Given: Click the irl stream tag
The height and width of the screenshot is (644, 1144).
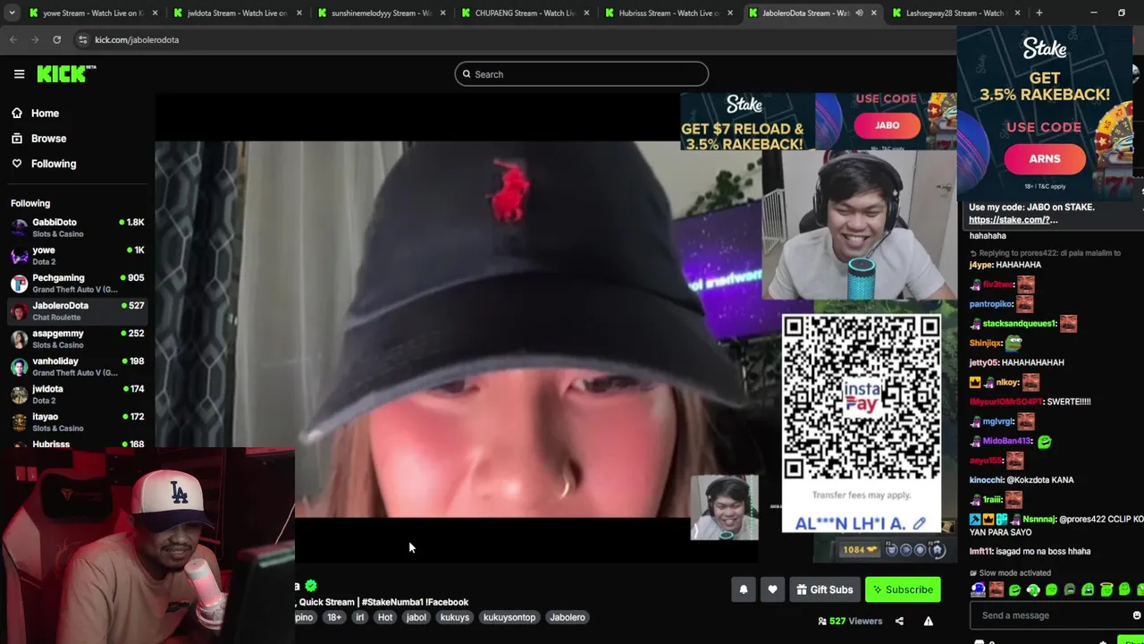Looking at the screenshot, I should coord(359,617).
